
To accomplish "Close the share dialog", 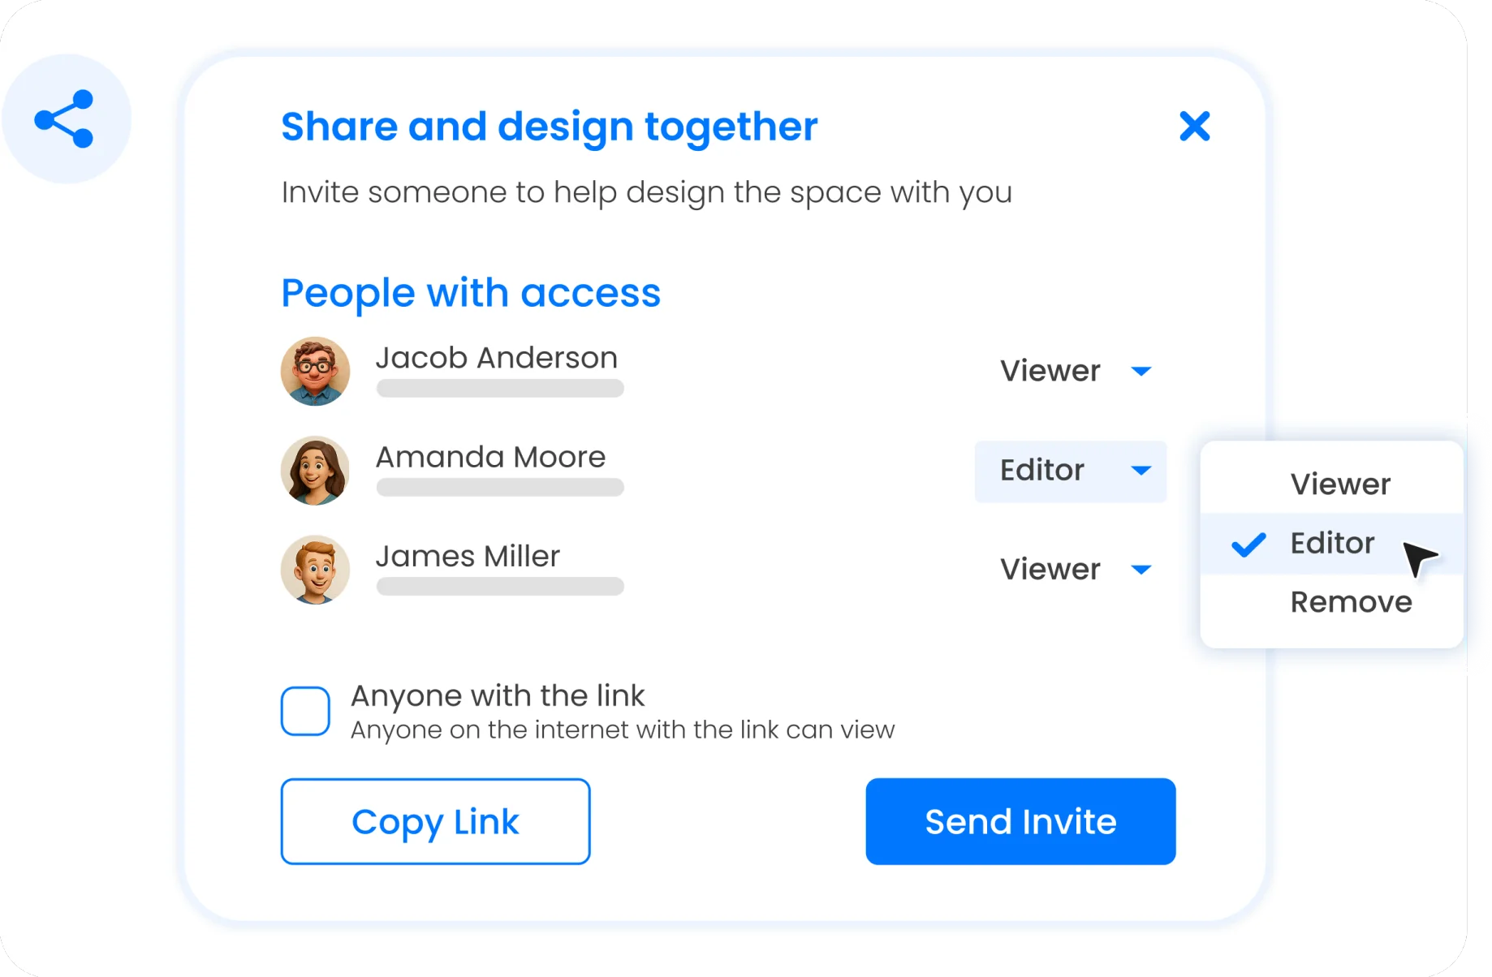I will [x=1194, y=127].
